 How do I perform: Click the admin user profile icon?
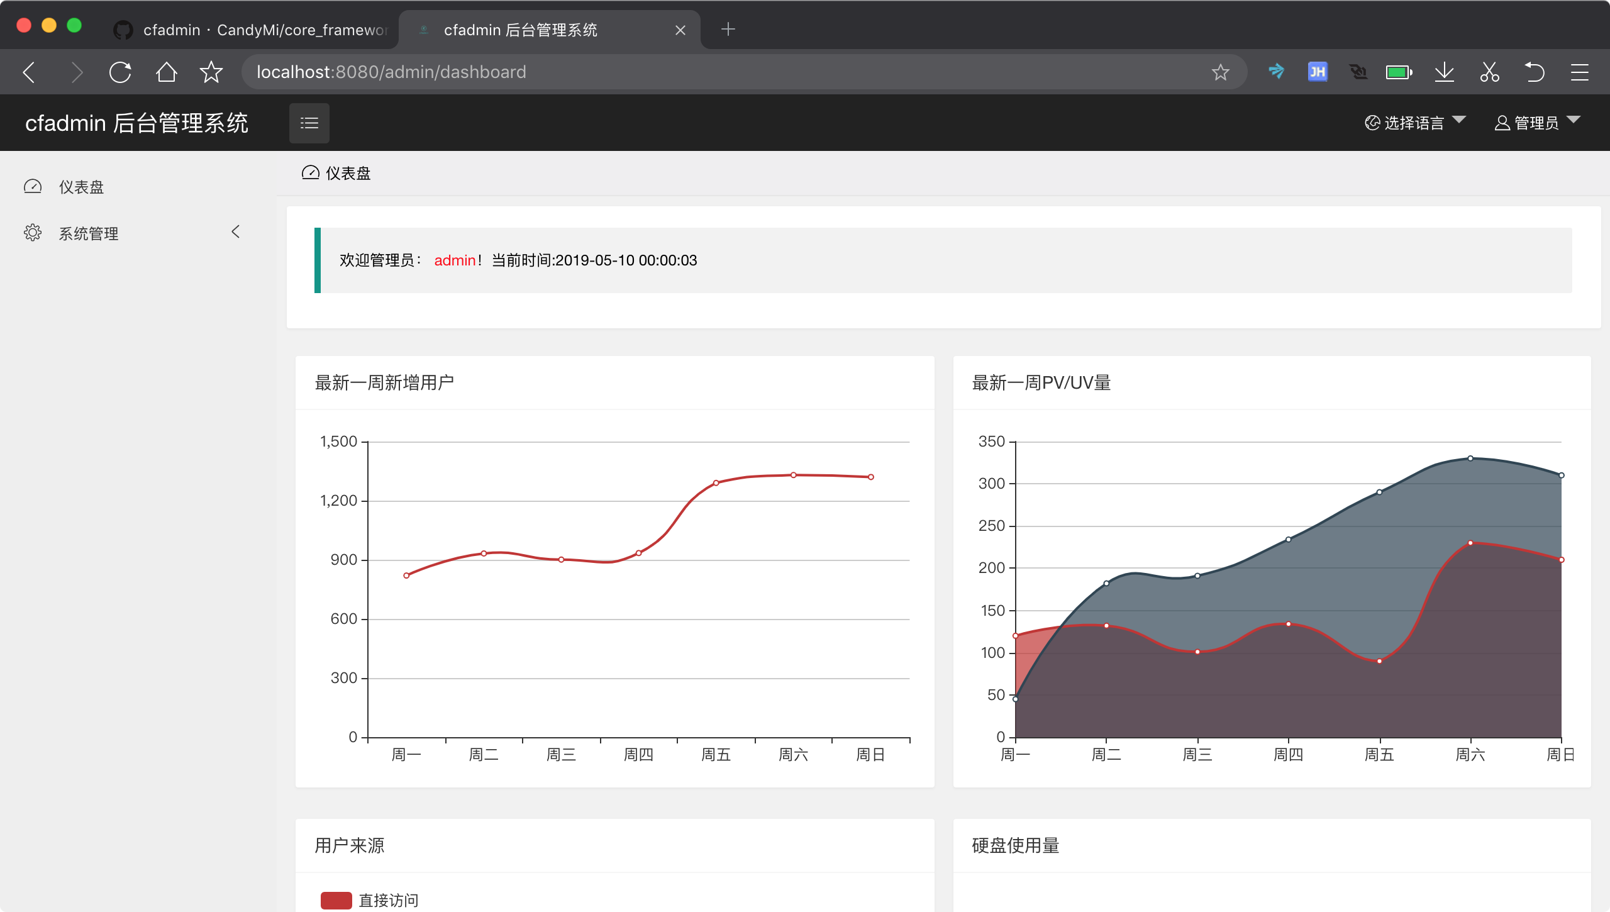[1502, 122]
